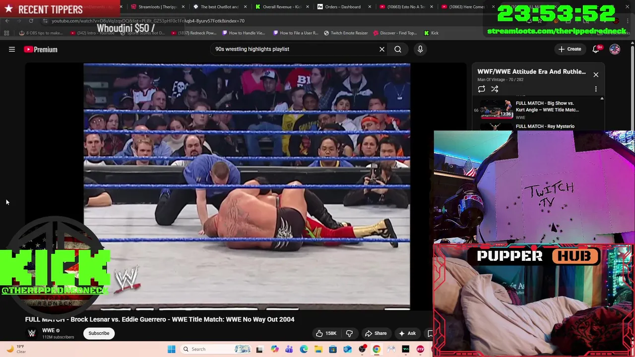The image size is (635, 357).
Task: Switch to the Here Comes tab
Action: pyautogui.click(x=467, y=7)
